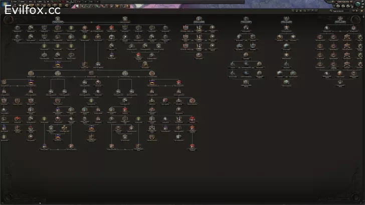
Task: Open the root focus of the fourth focus branch
Action: [246, 19]
